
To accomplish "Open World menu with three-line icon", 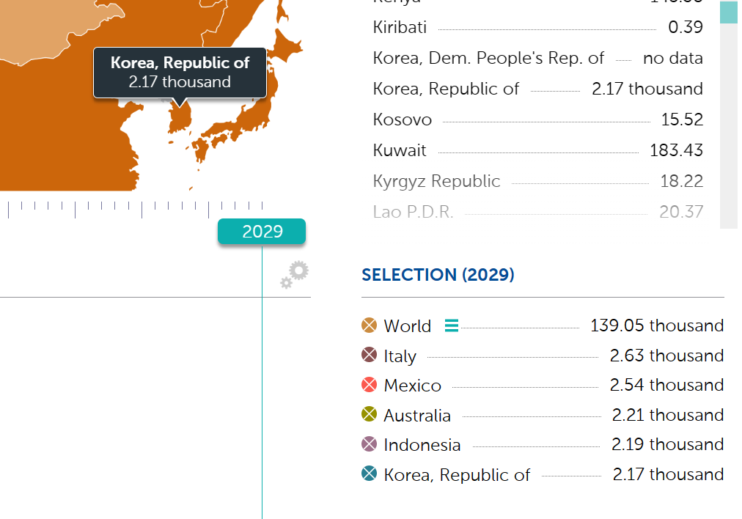I will 452,325.
